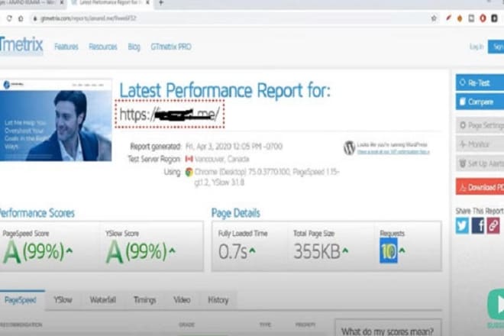Click the Monitor button

480,144
